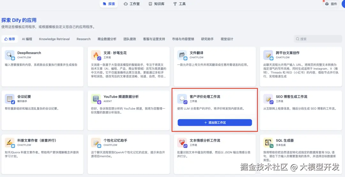Click the 文润·妙笔生花 flame app icon
The image size is (345, 177).
coord(96,55)
